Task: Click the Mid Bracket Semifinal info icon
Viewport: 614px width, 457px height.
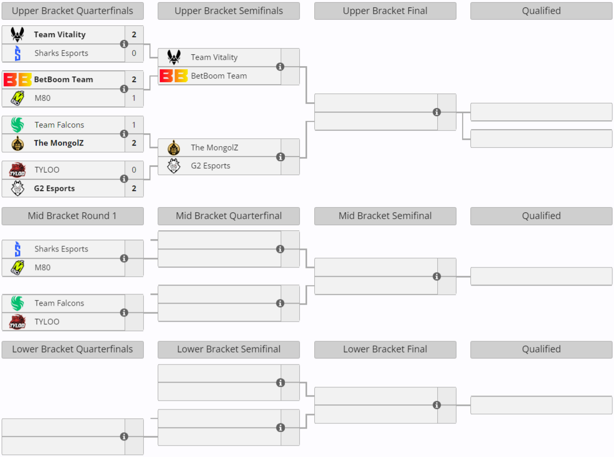Action: (x=437, y=276)
